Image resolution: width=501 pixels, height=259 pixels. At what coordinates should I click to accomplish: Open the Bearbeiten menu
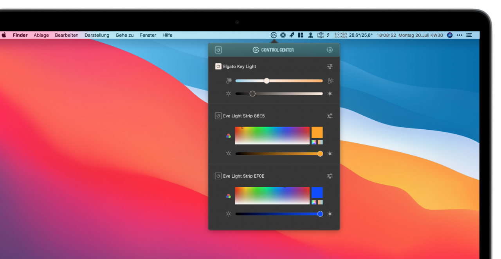[67, 35]
